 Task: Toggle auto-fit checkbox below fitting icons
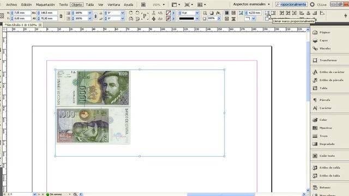[267, 19]
